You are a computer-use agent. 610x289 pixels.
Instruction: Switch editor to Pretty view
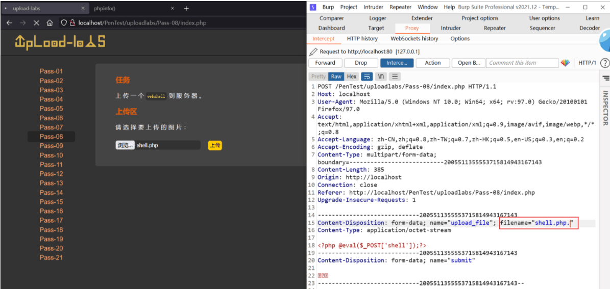click(x=319, y=76)
